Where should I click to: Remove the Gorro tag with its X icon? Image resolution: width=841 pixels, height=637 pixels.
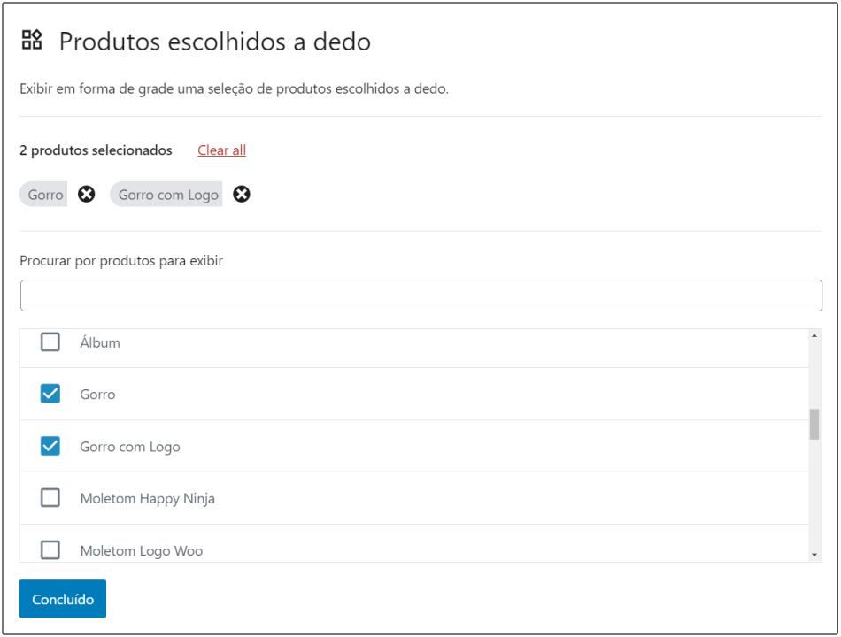tap(86, 195)
